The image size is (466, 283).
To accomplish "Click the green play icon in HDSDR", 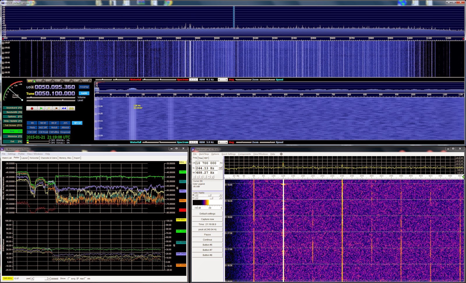I will pyautogui.click(x=41, y=108).
